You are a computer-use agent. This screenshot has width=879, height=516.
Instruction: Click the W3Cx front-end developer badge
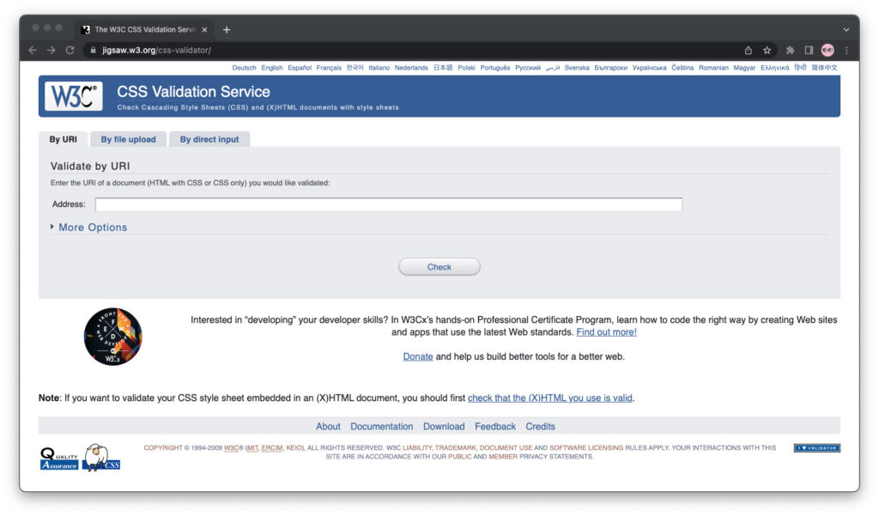(112, 337)
